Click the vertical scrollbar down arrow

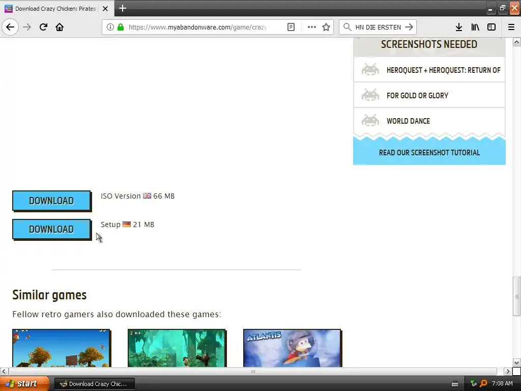(517, 362)
